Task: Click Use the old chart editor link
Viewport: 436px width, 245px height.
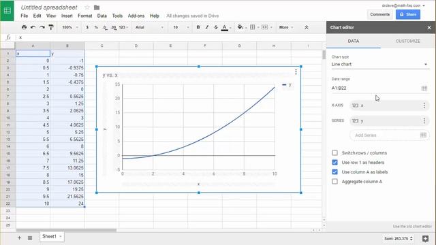Action: tap(412, 227)
